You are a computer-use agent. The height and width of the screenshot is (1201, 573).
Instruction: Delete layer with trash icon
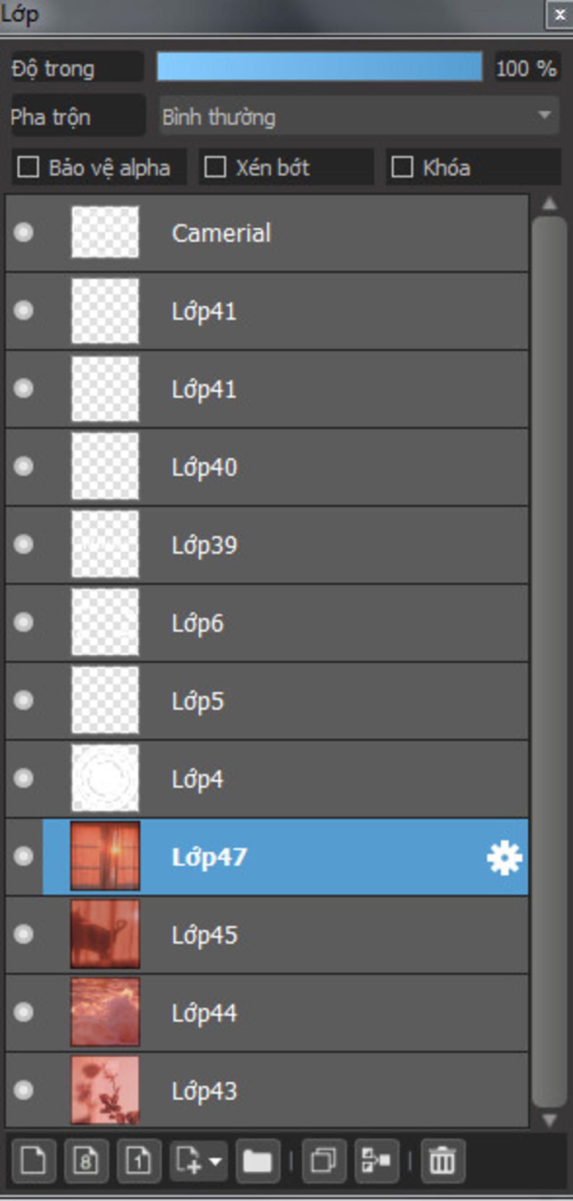(x=443, y=1160)
